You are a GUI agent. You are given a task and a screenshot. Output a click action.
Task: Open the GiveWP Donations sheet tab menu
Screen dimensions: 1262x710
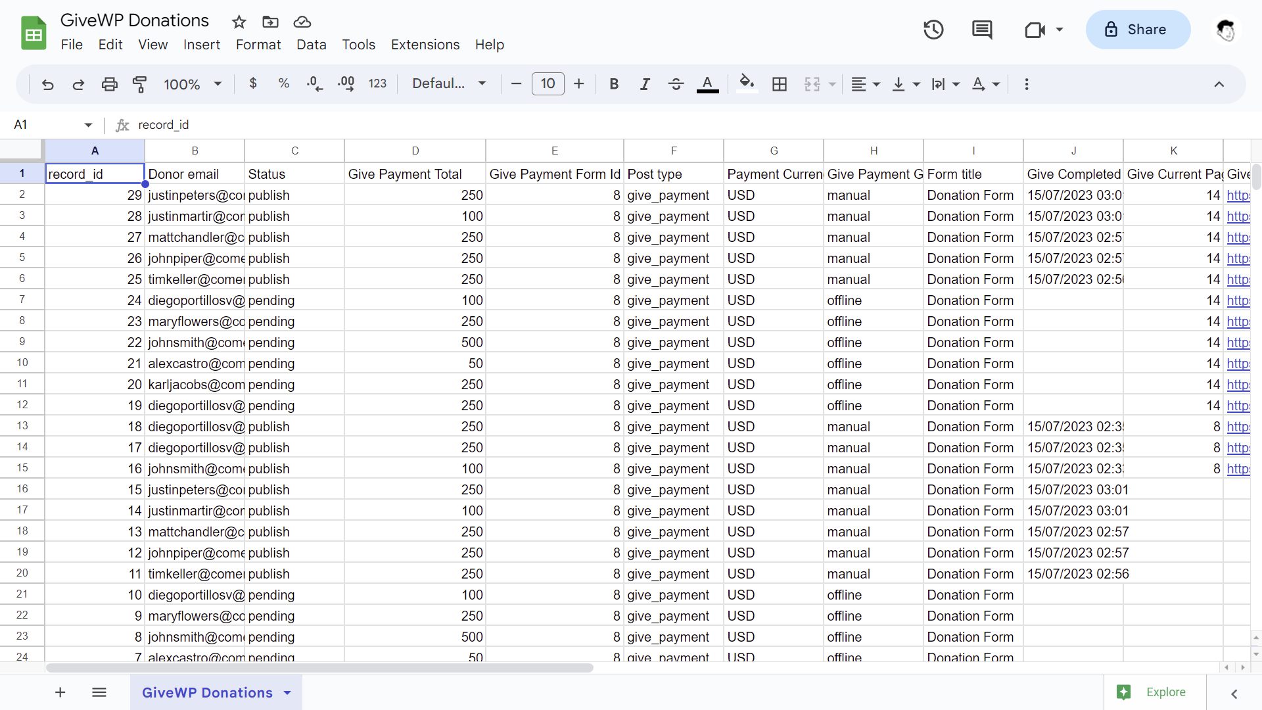(287, 692)
